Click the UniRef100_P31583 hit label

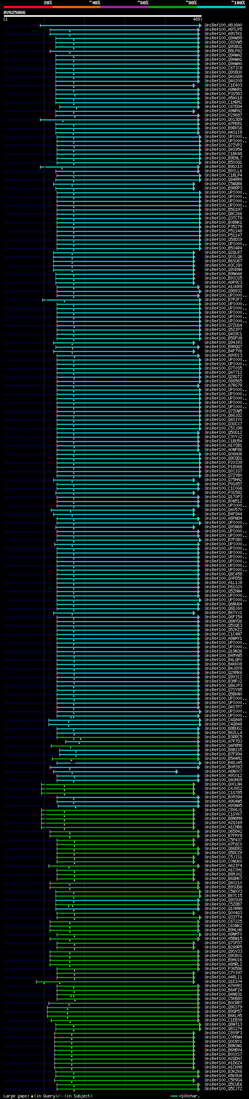223,94
